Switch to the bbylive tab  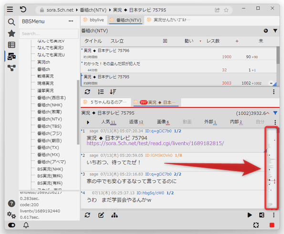coord(94,20)
